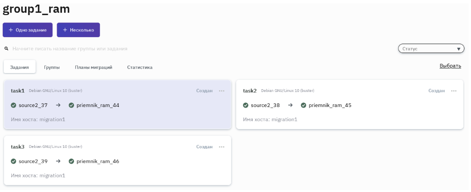Screen dimensions: 471x192
Task: Open the three-dots menu for task2
Action: pos(454,91)
